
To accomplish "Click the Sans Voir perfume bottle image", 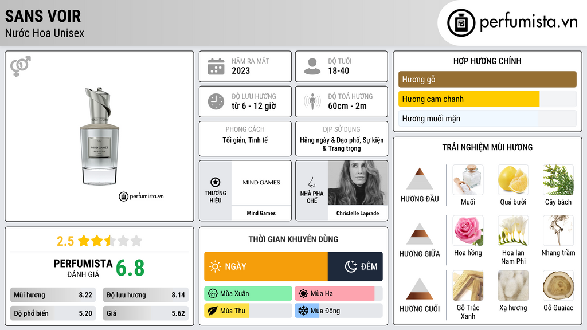I will click(100, 136).
